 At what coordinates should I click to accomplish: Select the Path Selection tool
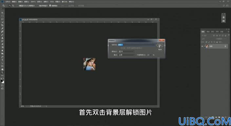[2, 63]
